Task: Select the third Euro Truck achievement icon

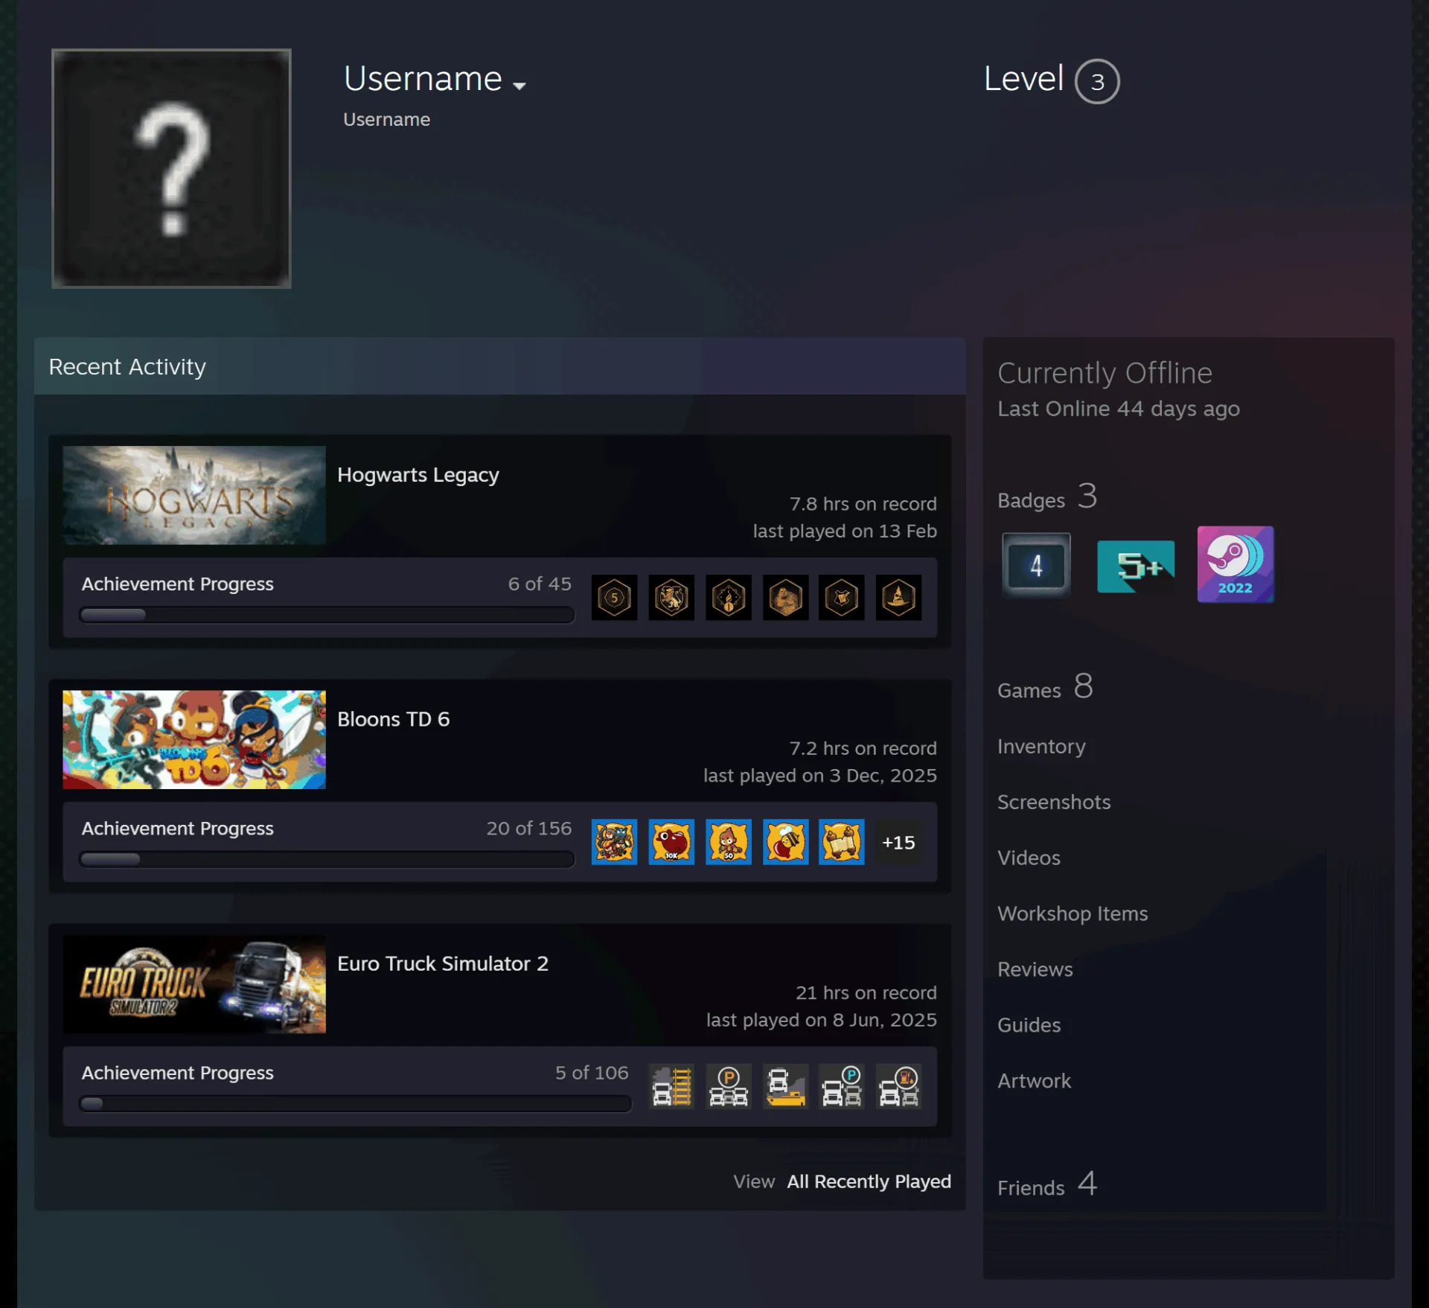Action: click(785, 1086)
